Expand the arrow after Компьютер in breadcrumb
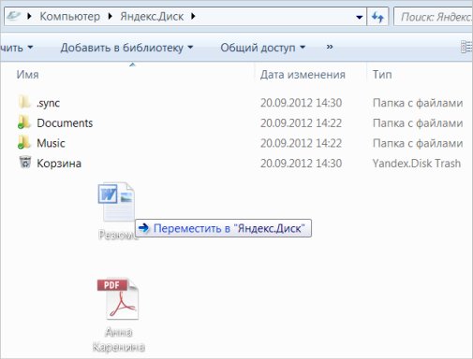Image resolution: width=473 pixels, height=359 pixels. [110, 16]
